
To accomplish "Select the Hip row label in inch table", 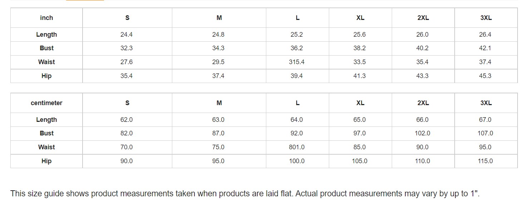I will pyautogui.click(x=46, y=76).
